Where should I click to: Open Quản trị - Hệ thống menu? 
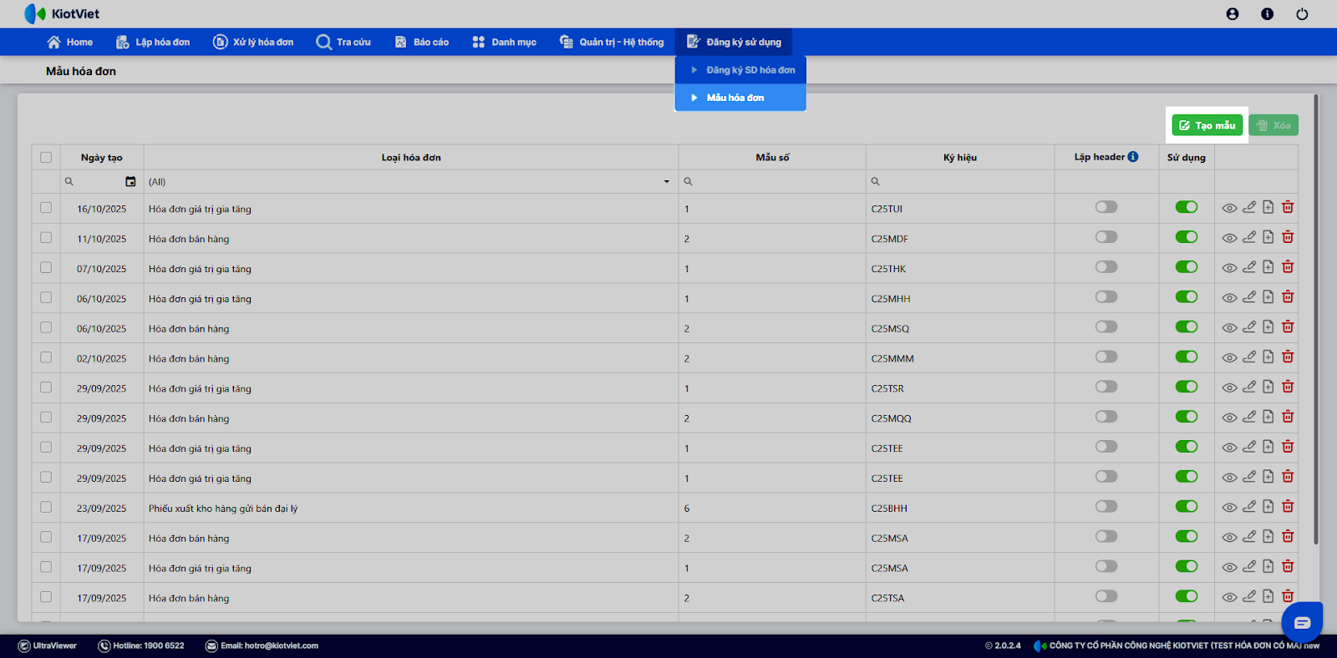tap(612, 43)
